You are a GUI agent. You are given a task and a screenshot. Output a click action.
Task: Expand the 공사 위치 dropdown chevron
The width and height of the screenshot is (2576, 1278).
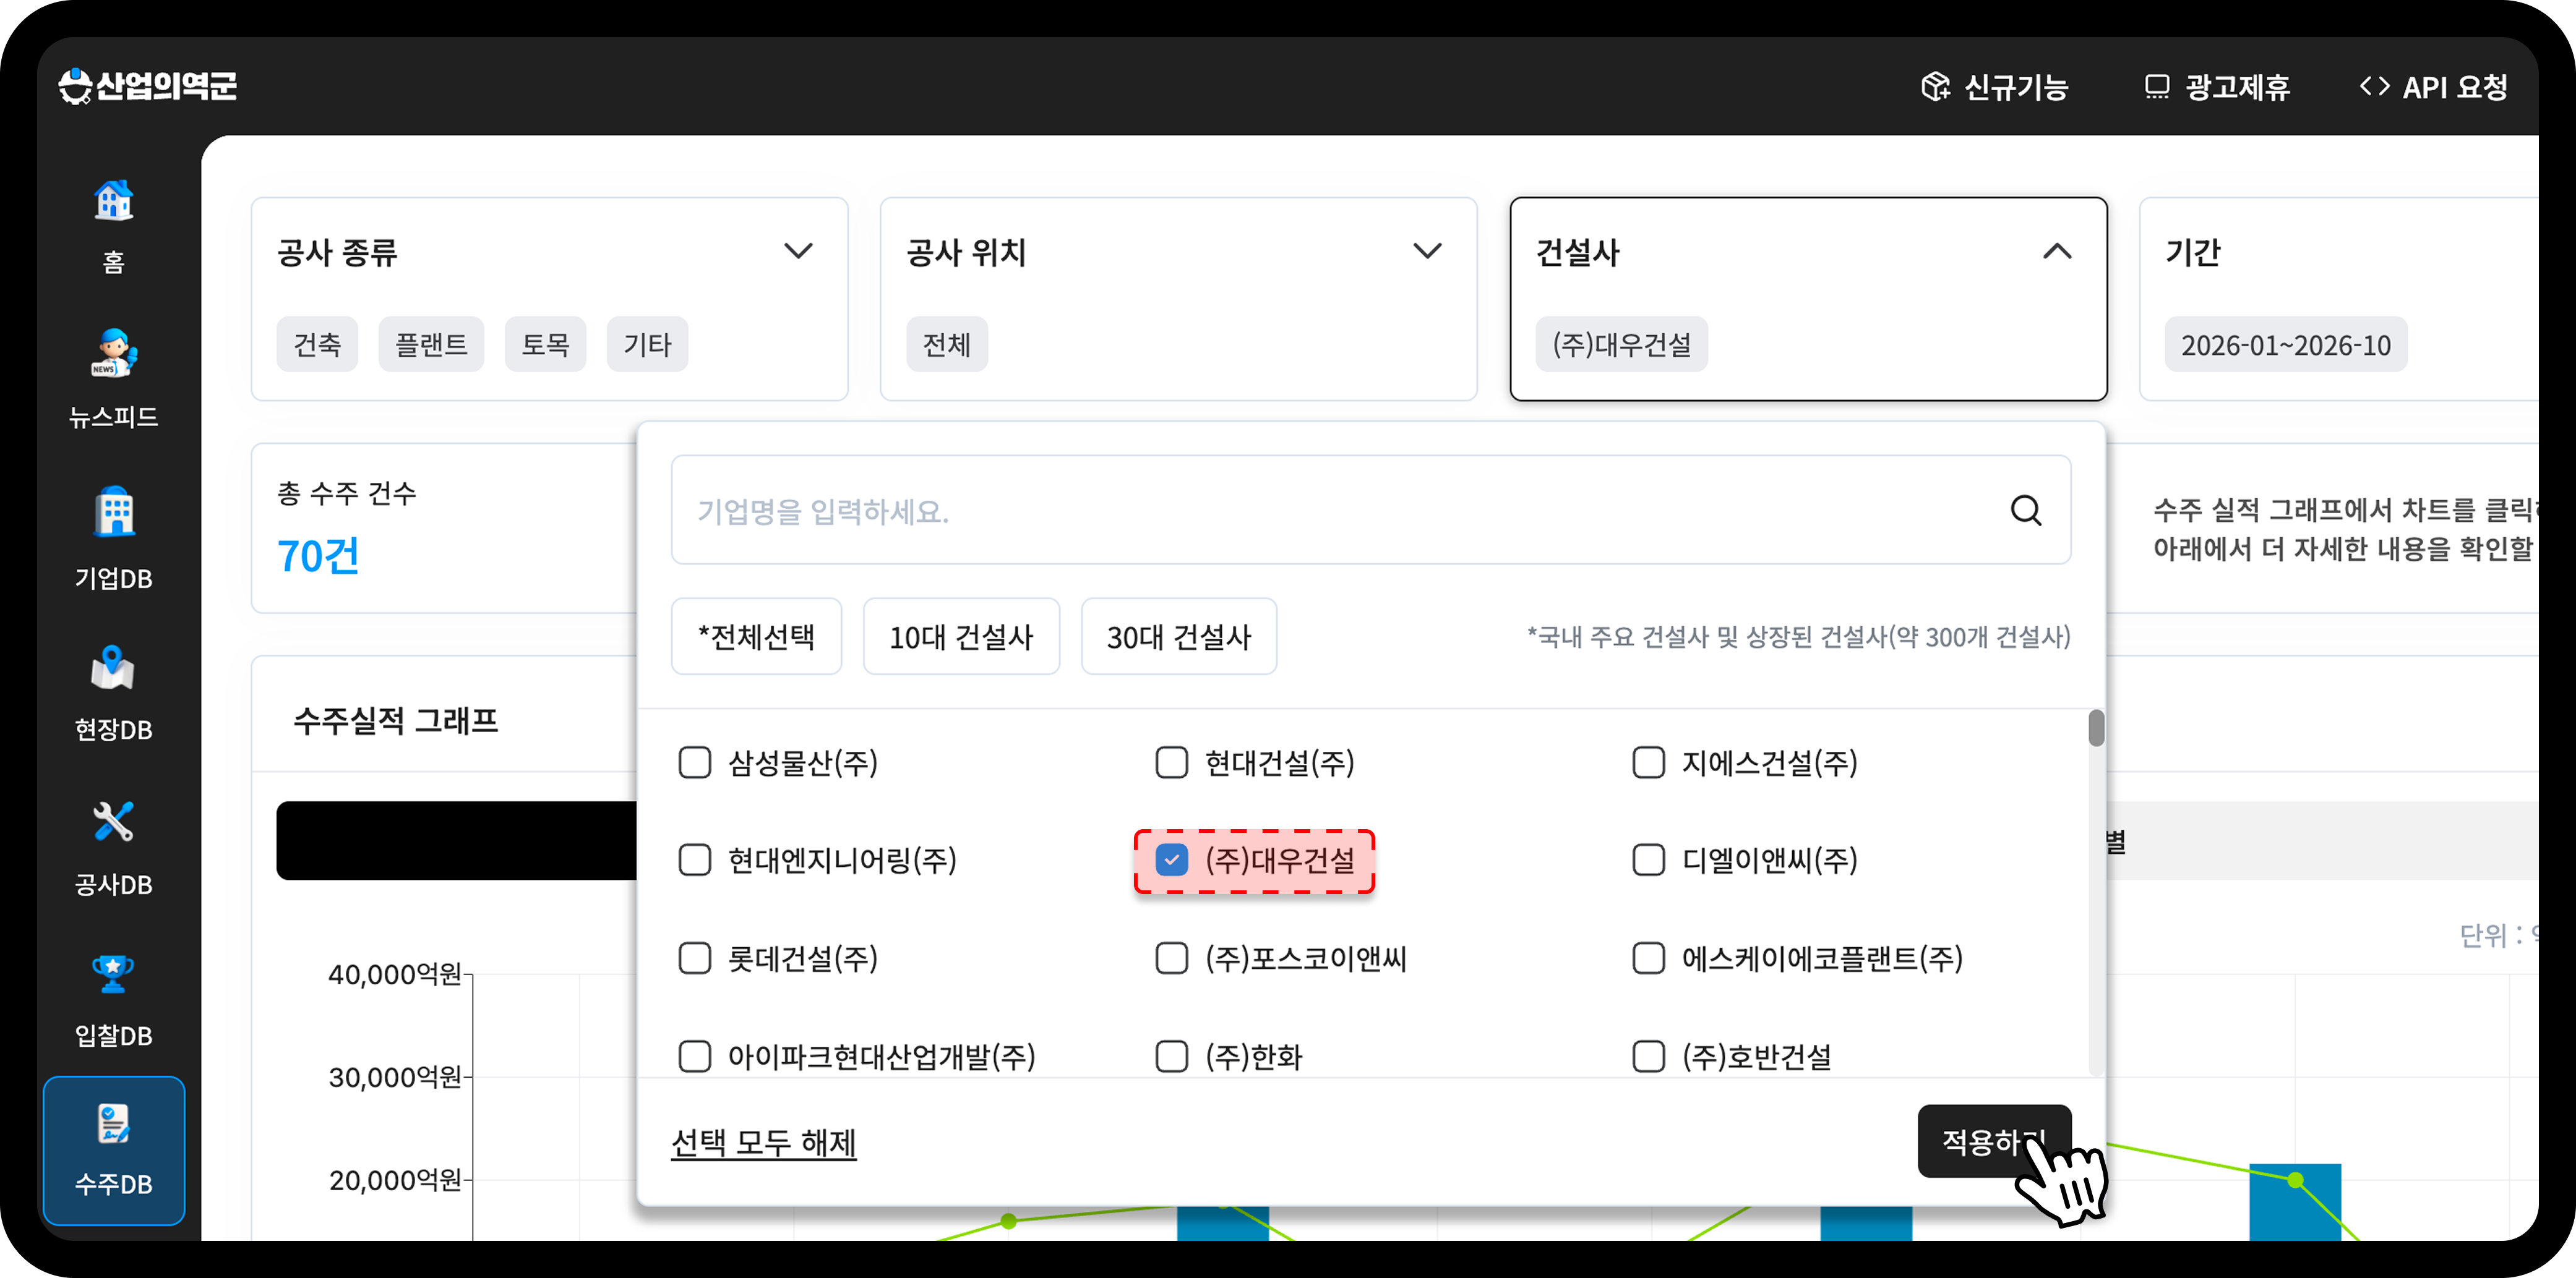[x=1427, y=251]
